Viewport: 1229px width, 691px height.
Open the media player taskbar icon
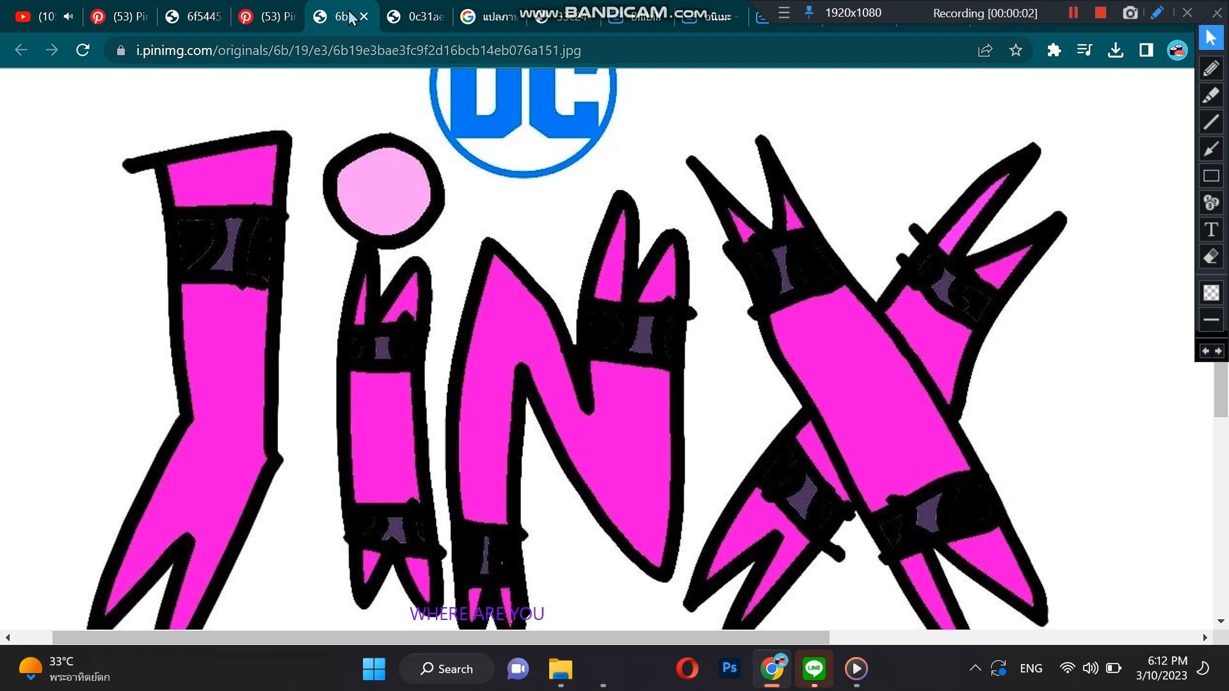point(856,669)
